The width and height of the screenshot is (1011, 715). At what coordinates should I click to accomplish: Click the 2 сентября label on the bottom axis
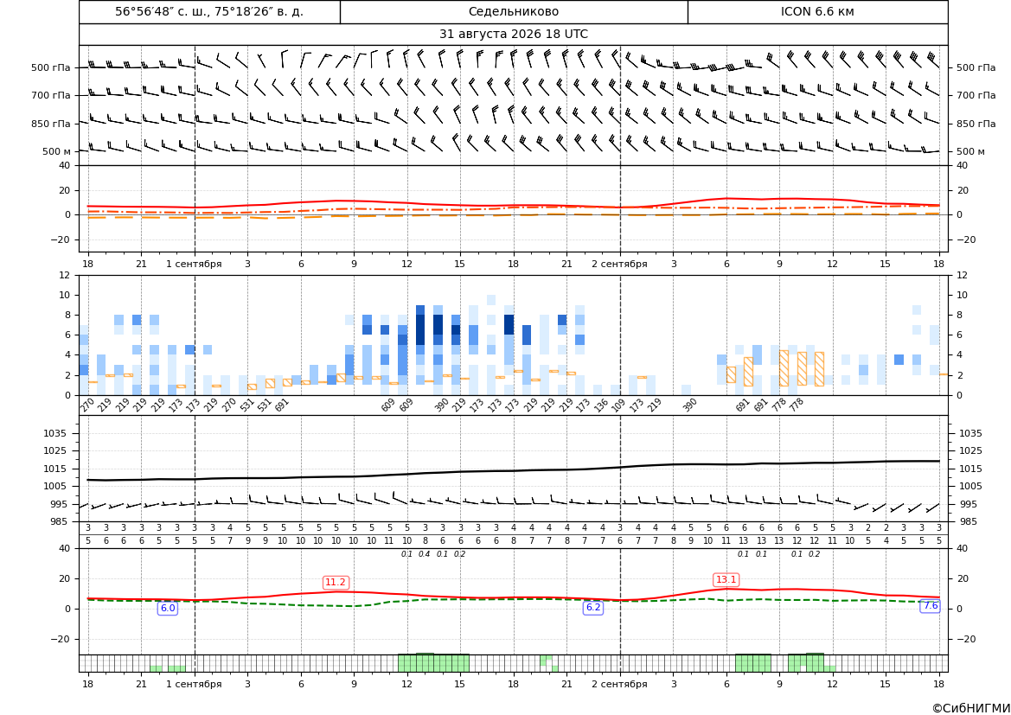coord(619,684)
